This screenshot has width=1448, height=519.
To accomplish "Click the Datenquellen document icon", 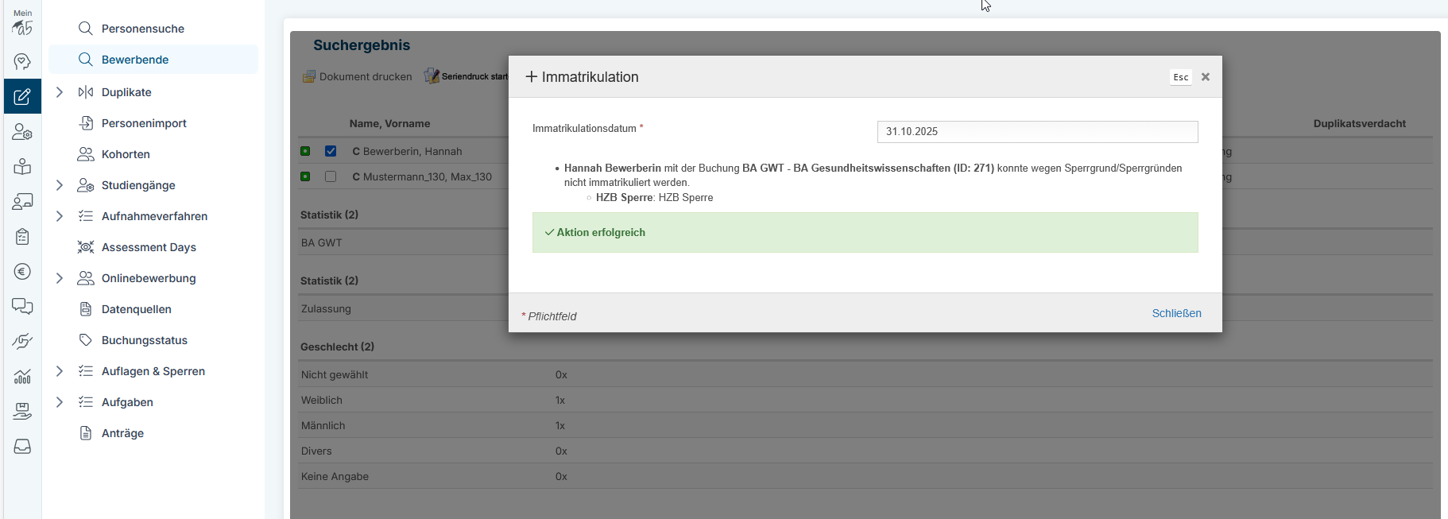I will pyautogui.click(x=86, y=309).
